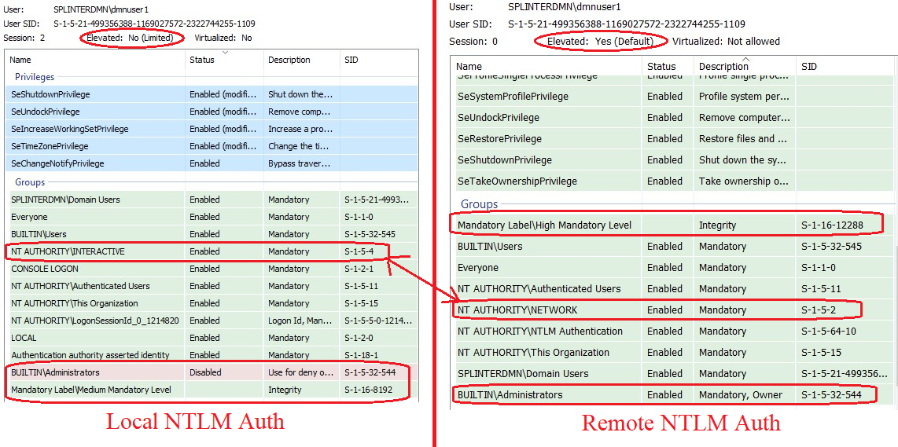Collapse the Privileges group header
Viewport: 898px width, 447px height.
click(x=35, y=77)
